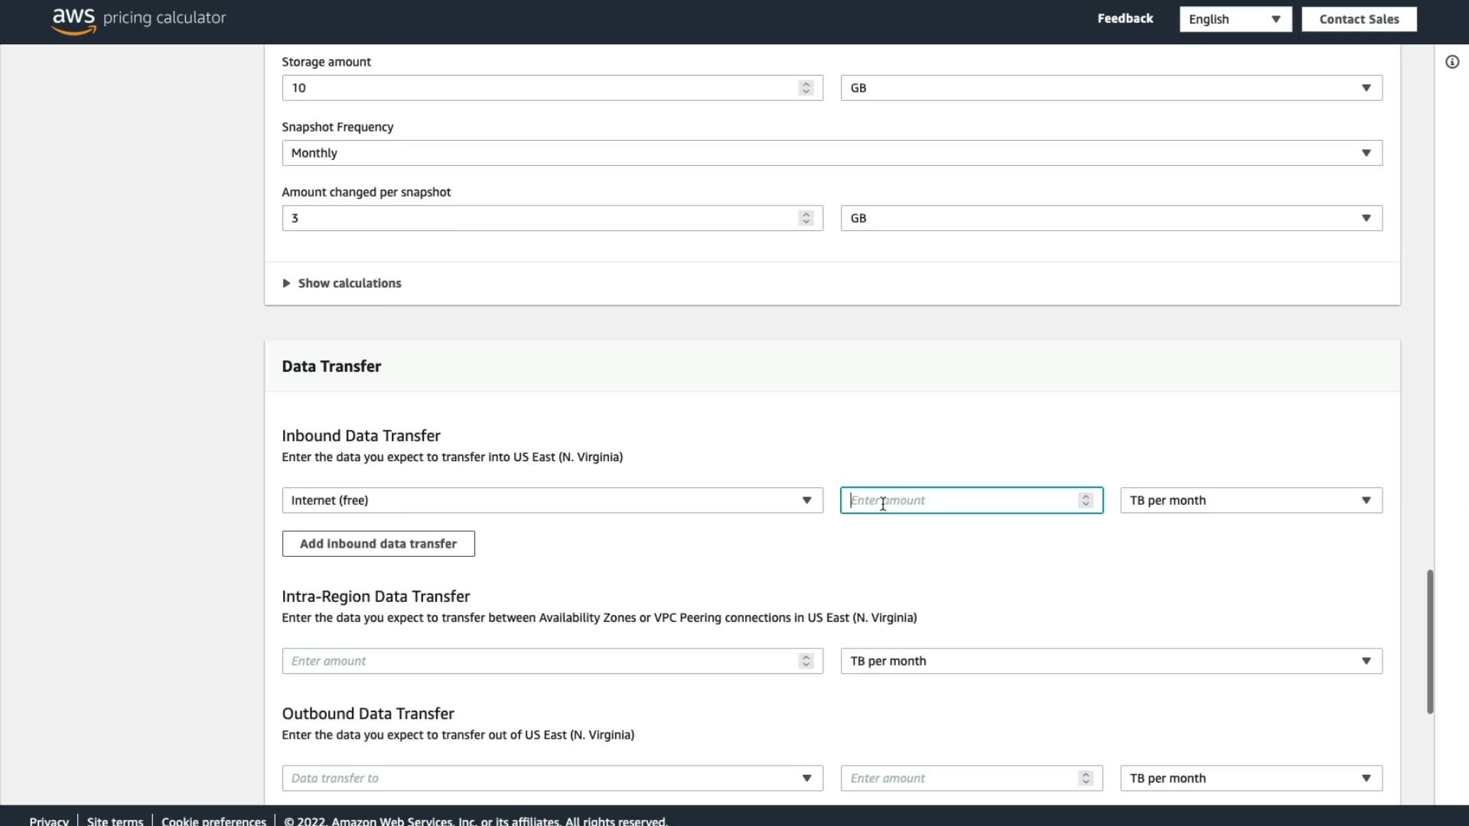
Task: Click outbound transfer amount stepper arrows
Action: pyautogui.click(x=1085, y=778)
